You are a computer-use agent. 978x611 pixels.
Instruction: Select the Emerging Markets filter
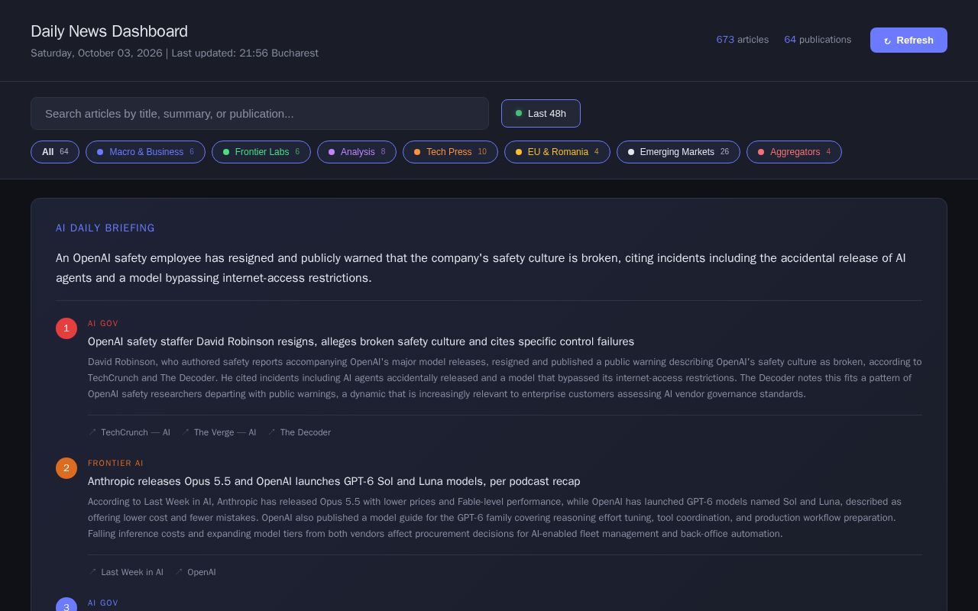pyautogui.click(x=678, y=152)
